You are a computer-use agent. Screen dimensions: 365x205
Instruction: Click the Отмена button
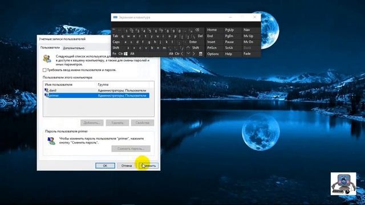127,166
